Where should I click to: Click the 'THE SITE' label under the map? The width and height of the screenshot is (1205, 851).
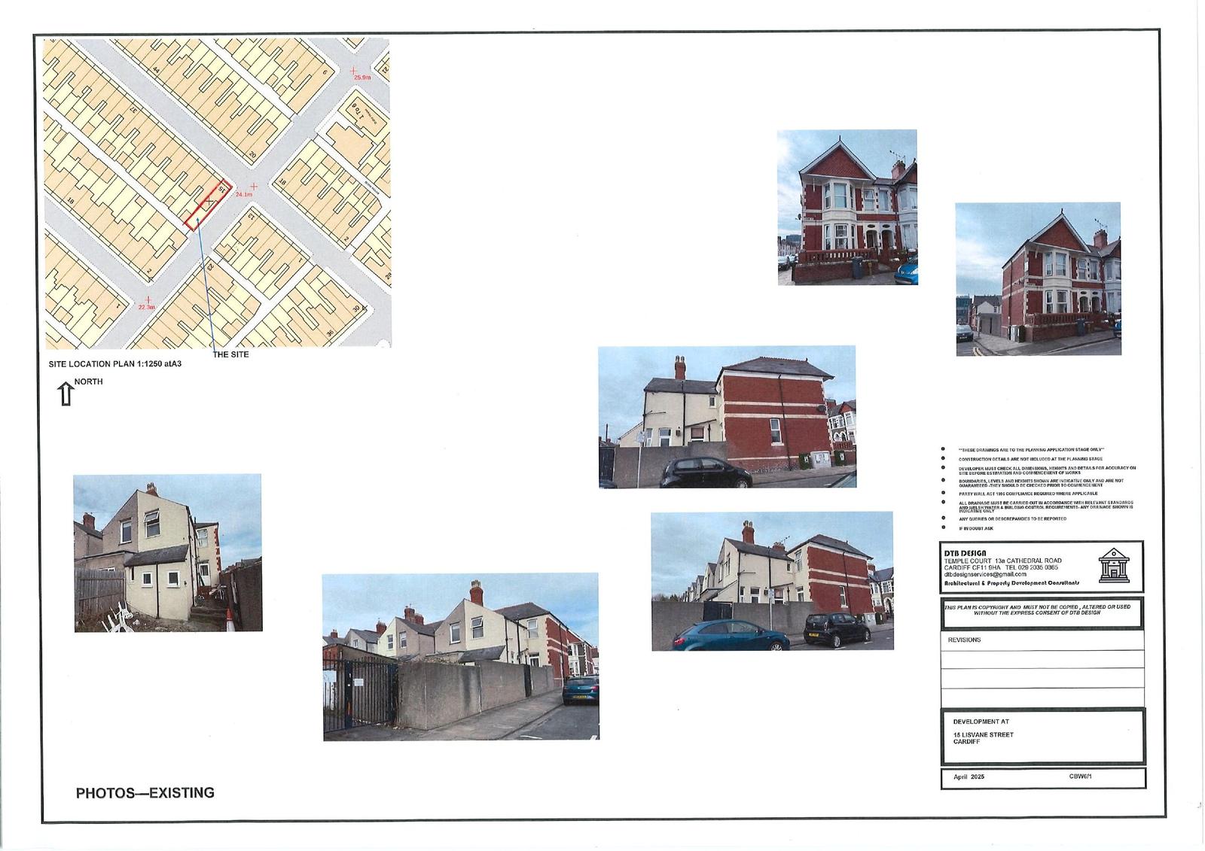(x=230, y=354)
